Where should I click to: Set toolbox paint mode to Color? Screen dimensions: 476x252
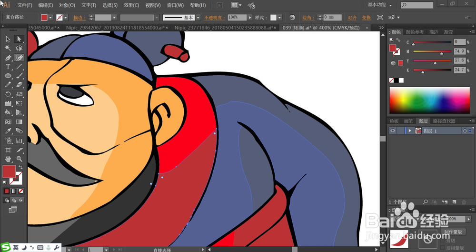click(7, 191)
